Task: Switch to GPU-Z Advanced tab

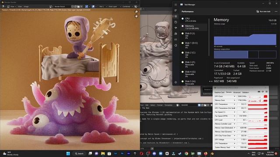Action: click(237, 92)
